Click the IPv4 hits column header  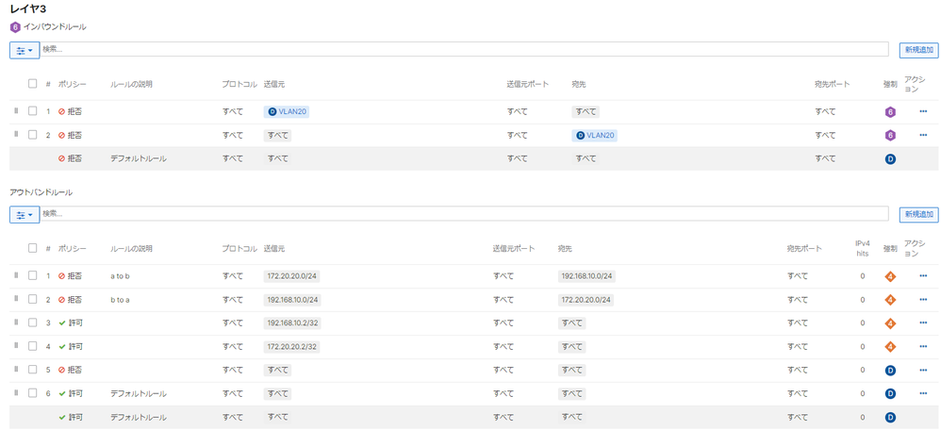point(862,248)
